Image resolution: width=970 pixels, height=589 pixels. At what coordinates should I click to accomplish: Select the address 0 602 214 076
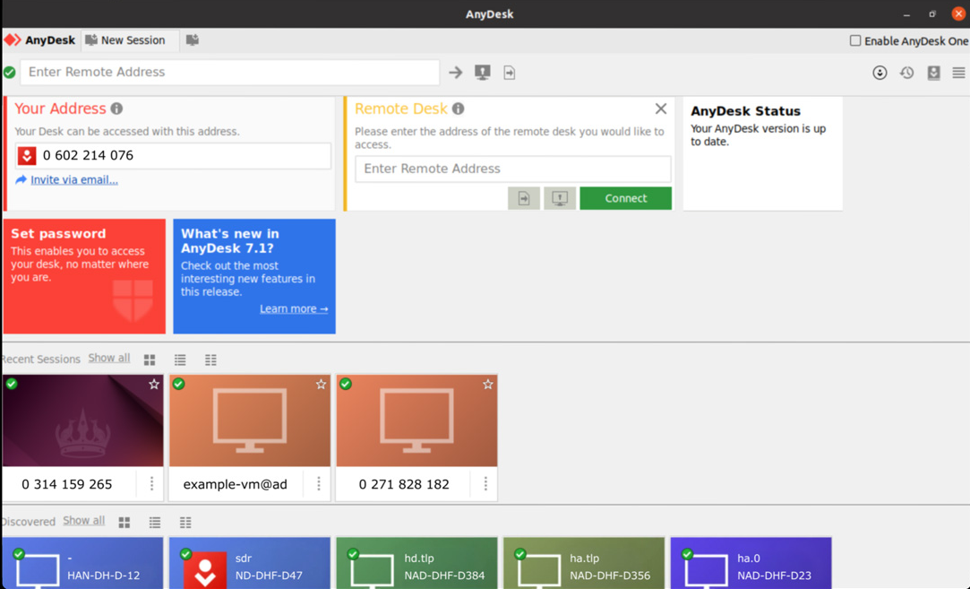pyautogui.click(x=88, y=155)
